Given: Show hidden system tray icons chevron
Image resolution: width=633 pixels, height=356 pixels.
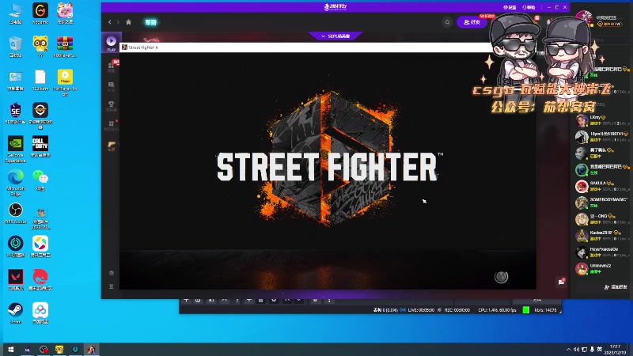Looking at the screenshot, I should tap(568, 350).
